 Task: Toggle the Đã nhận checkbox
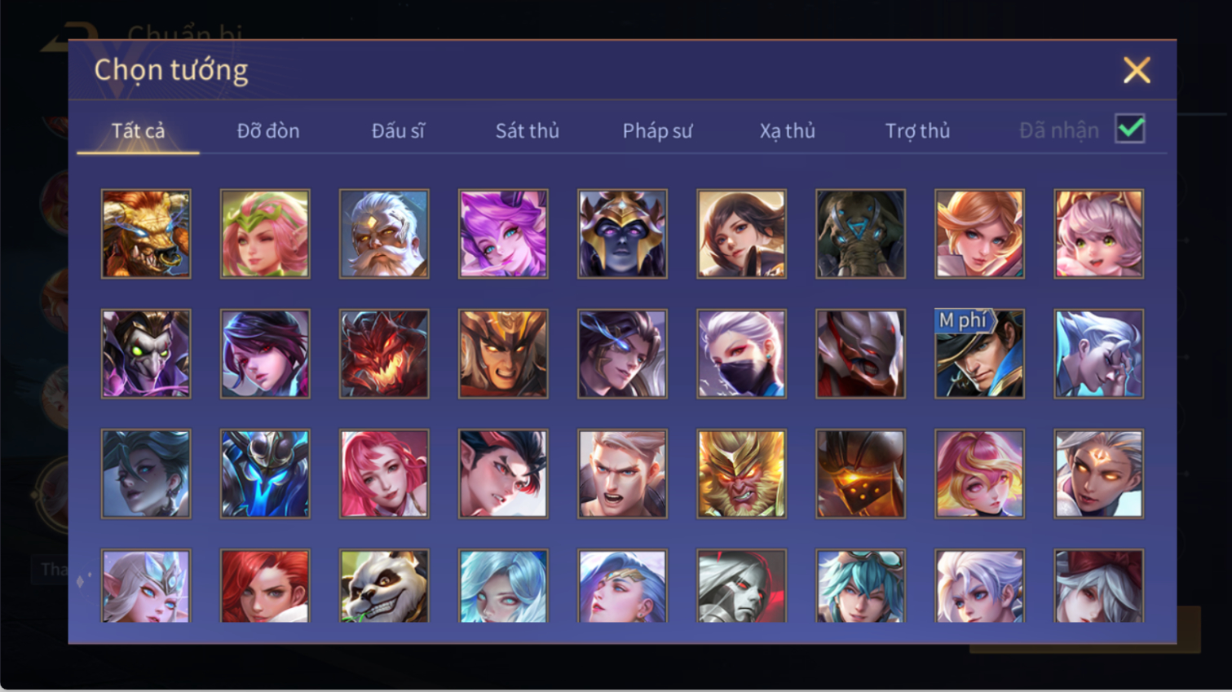[1130, 129]
